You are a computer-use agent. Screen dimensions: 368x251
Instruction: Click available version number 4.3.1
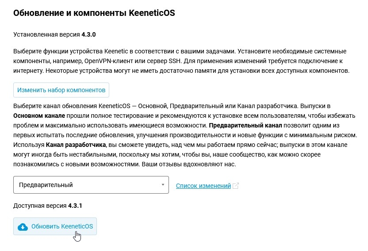pos(76,206)
